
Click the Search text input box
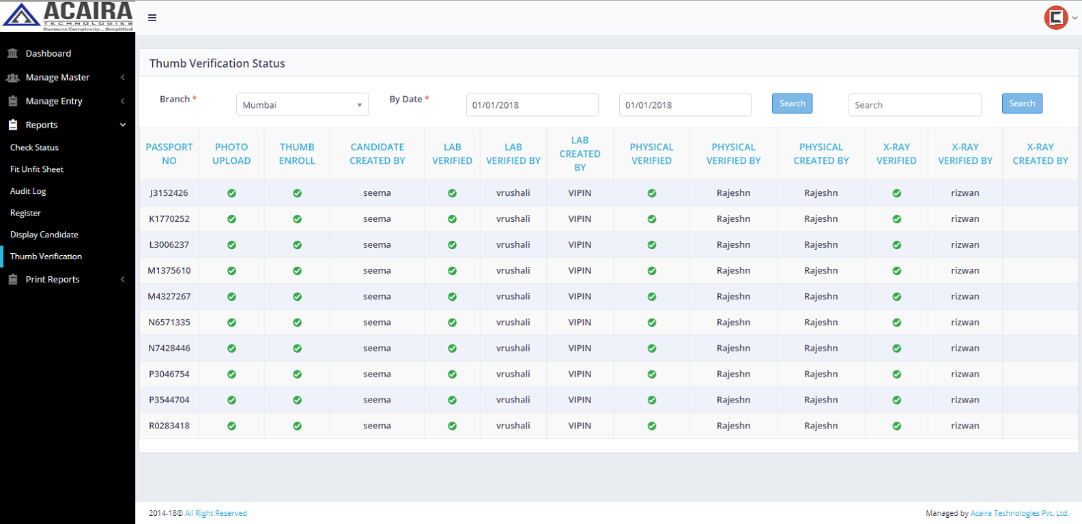click(x=914, y=105)
